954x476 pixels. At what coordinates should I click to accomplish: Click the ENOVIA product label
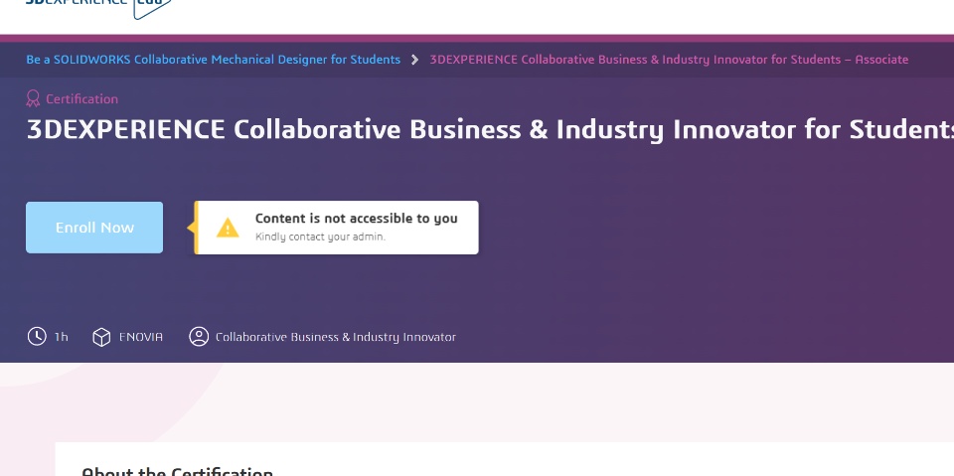tap(141, 337)
